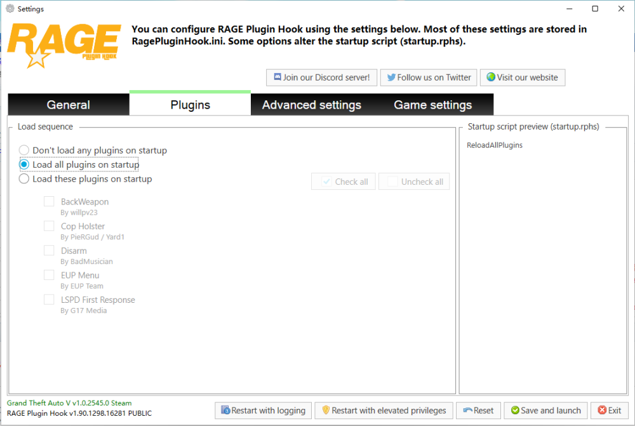Toggle the LSPD First Response checkbox
The image size is (635, 426).
pyautogui.click(x=49, y=300)
